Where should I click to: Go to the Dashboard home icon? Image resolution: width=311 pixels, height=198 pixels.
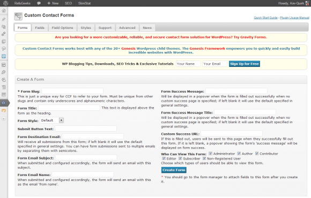pyautogui.click(x=4, y=11)
